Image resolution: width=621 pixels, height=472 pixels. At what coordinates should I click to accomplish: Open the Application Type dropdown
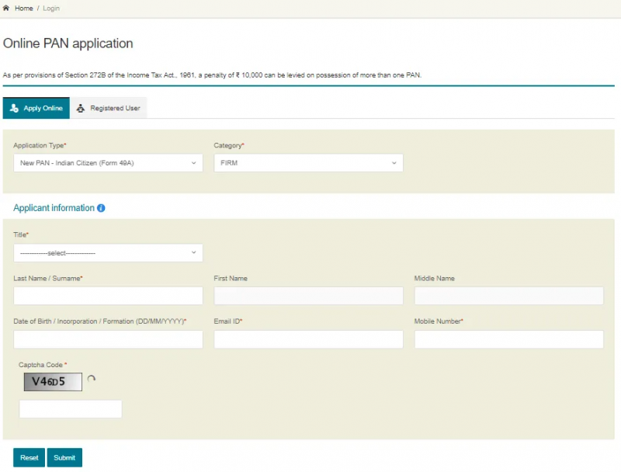coord(108,163)
